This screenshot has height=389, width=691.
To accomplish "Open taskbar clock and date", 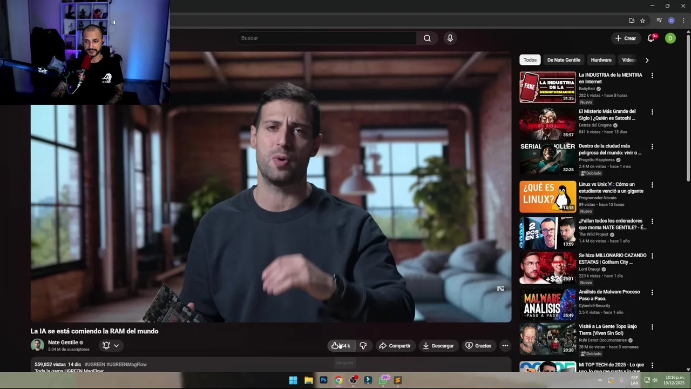I will (x=674, y=380).
